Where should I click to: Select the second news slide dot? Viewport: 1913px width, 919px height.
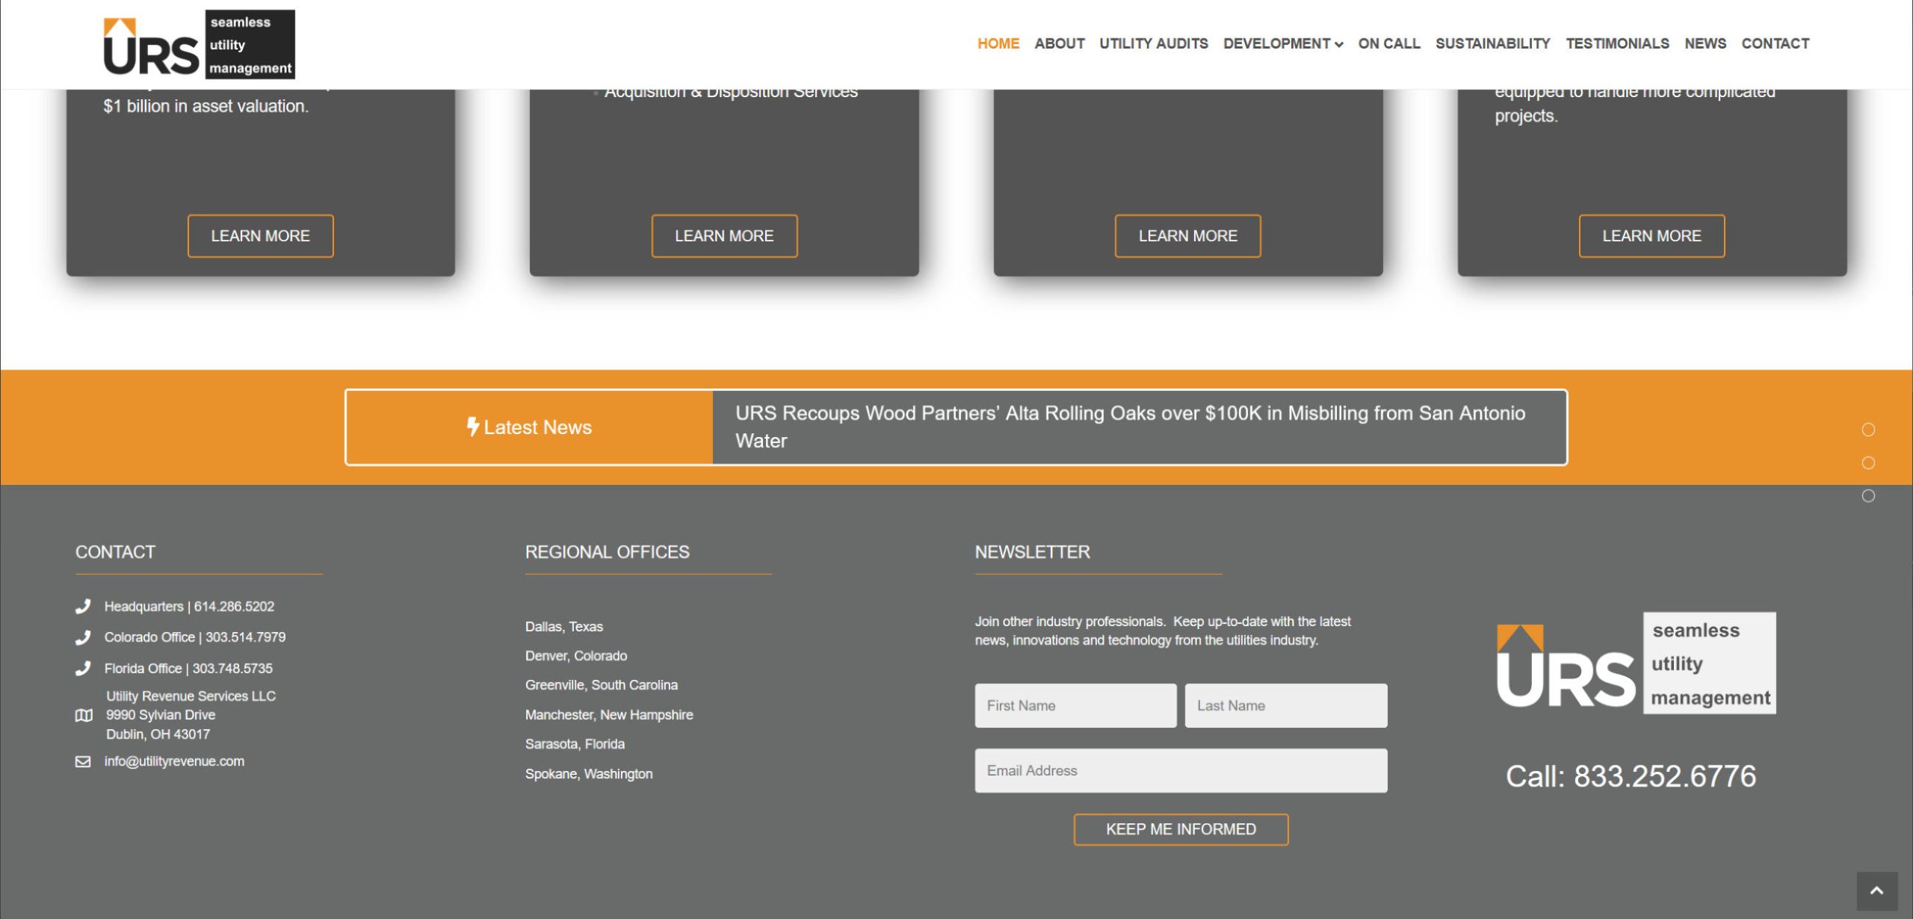[x=1868, y=463]
